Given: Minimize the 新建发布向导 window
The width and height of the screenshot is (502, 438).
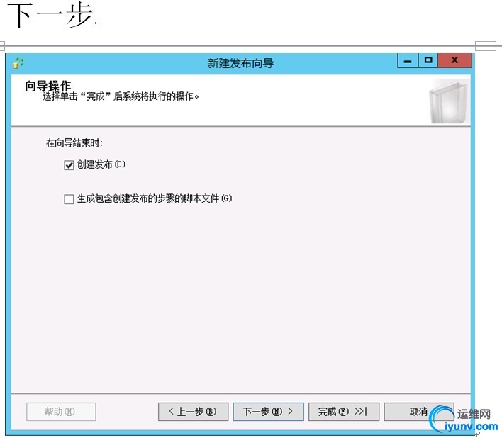Looking at the screenshot, I should click(x=408, y=60).
